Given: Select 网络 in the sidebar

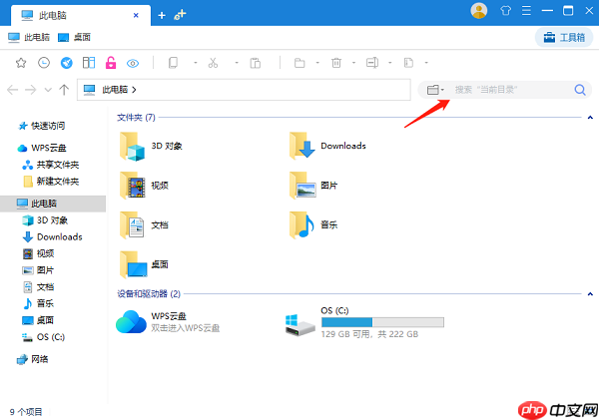Looking at the screenshot, I should [x=33, y=359].
